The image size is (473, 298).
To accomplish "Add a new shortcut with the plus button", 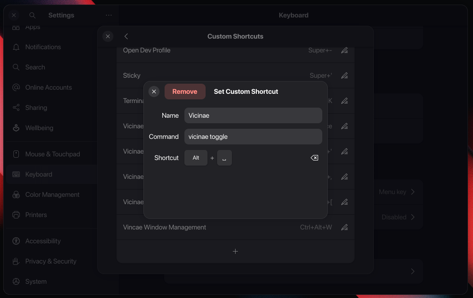I will point(235,252).
